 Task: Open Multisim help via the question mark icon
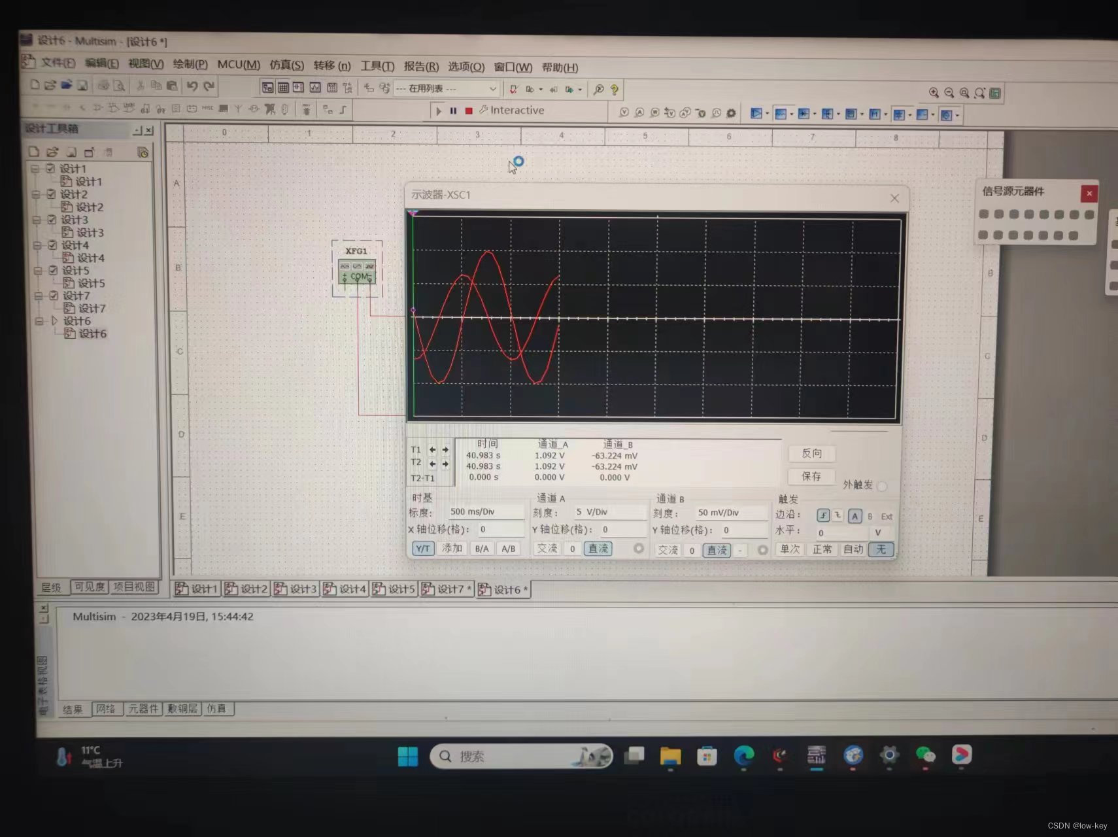tap(613, 90)
